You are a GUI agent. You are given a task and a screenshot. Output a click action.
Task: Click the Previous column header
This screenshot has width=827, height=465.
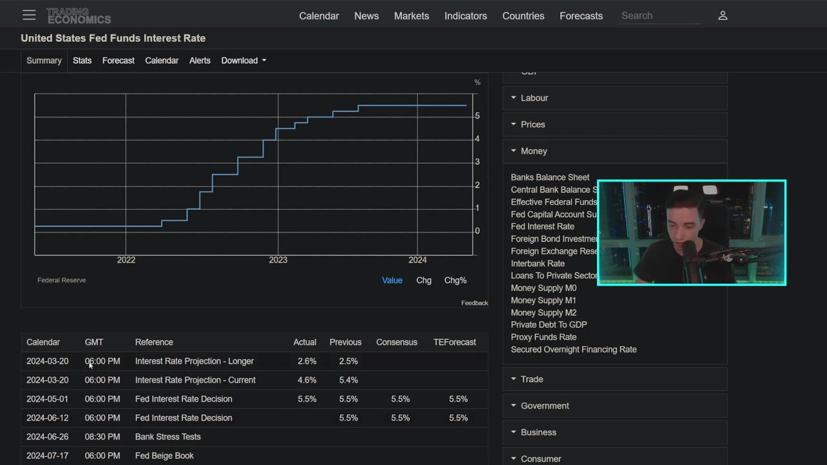coord(346,342)
